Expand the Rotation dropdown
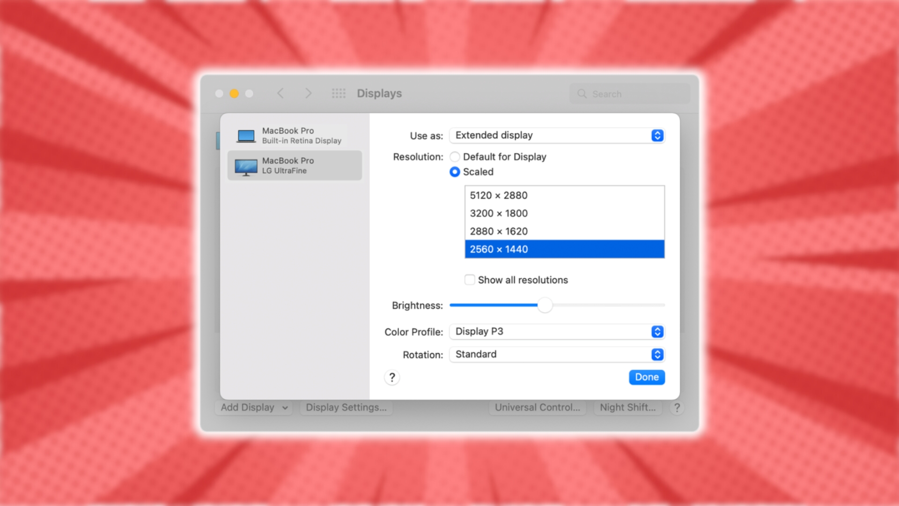 tap(658, 354)
